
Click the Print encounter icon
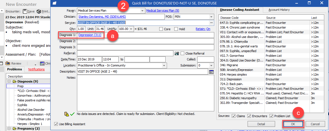tap(39, 12)
